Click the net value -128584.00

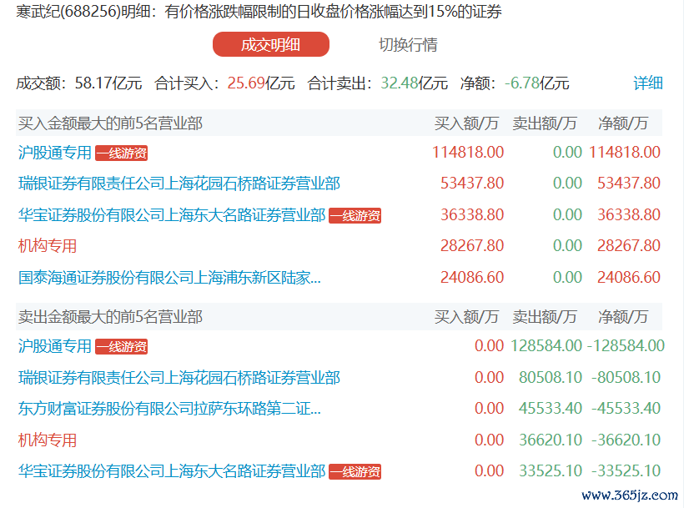(626, 346)
